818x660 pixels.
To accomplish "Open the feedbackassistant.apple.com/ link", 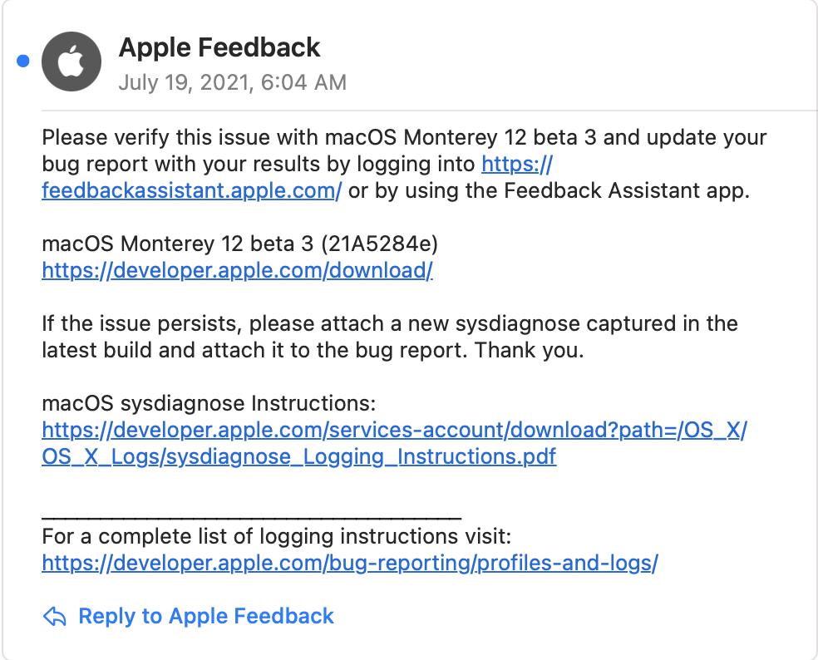I will pos(191,190).
